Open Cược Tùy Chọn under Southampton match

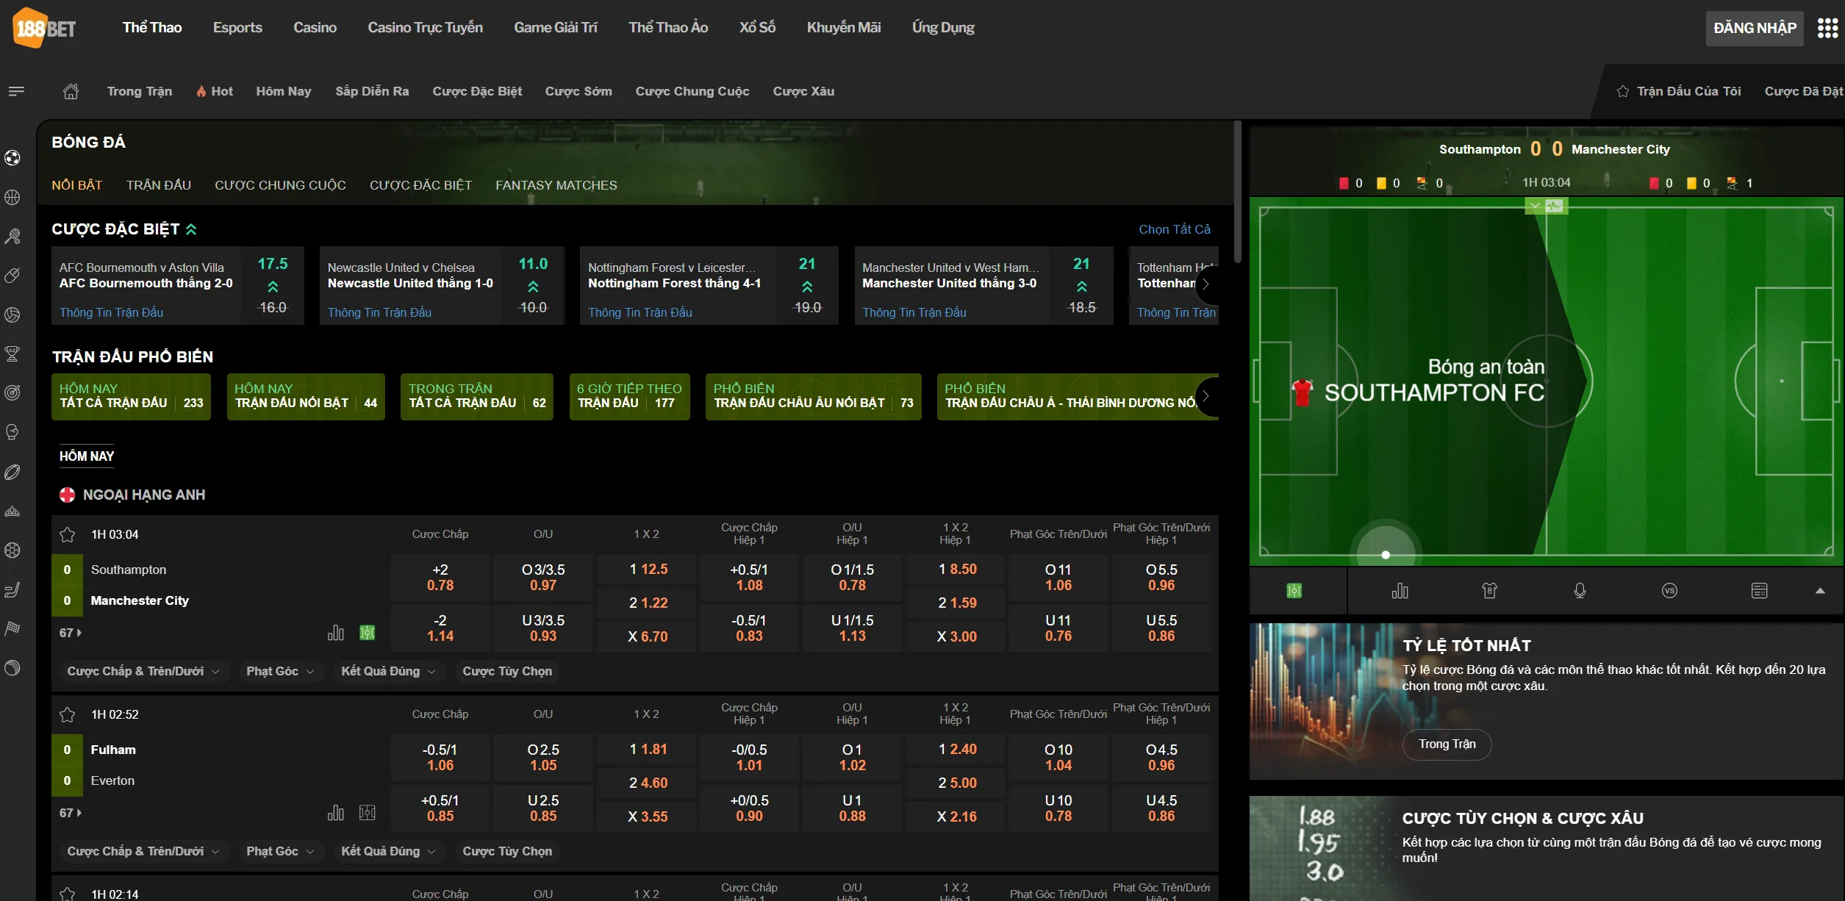(507, 671)
